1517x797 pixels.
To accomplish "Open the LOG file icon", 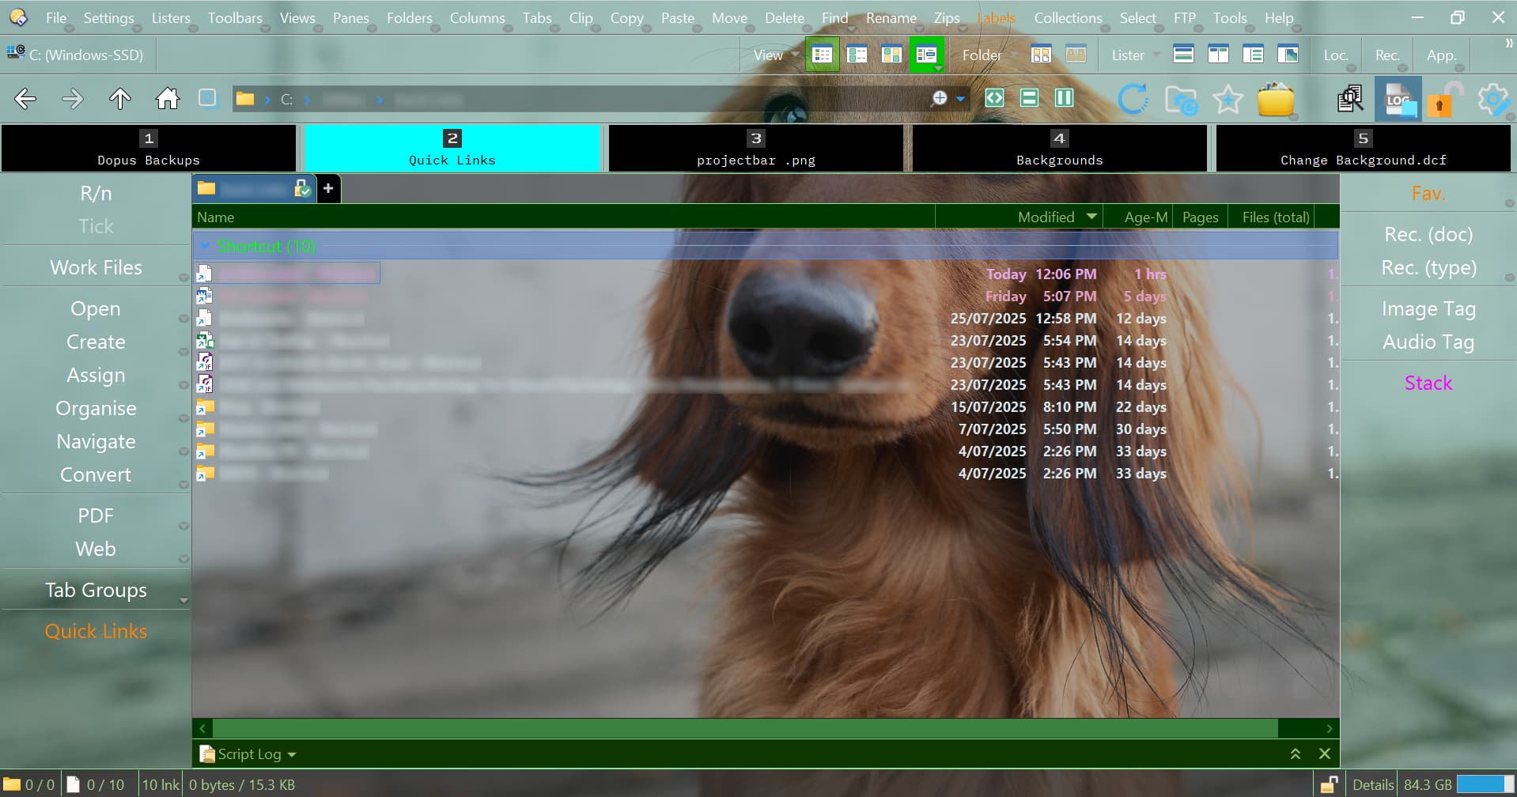I will click(1398, 100).
